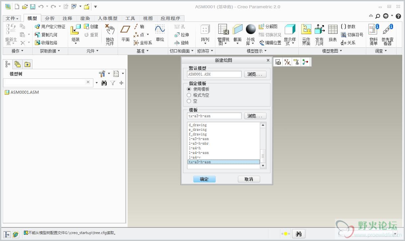Select the 格式为空 radio button
Viewport: 405px width, 241px height.
pos(189,95)
